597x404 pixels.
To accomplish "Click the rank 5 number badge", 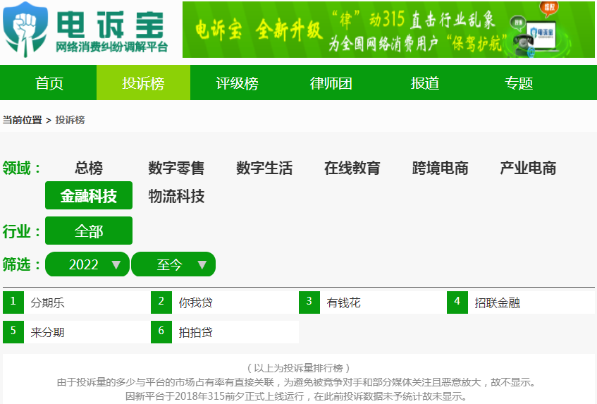I will (13, 332).
